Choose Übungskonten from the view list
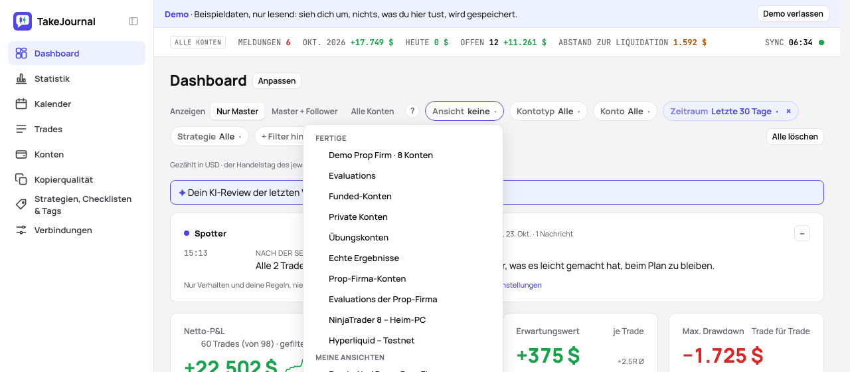Image resolution: width=850 pixels, height=372 pixels. [x=403, y=237]
